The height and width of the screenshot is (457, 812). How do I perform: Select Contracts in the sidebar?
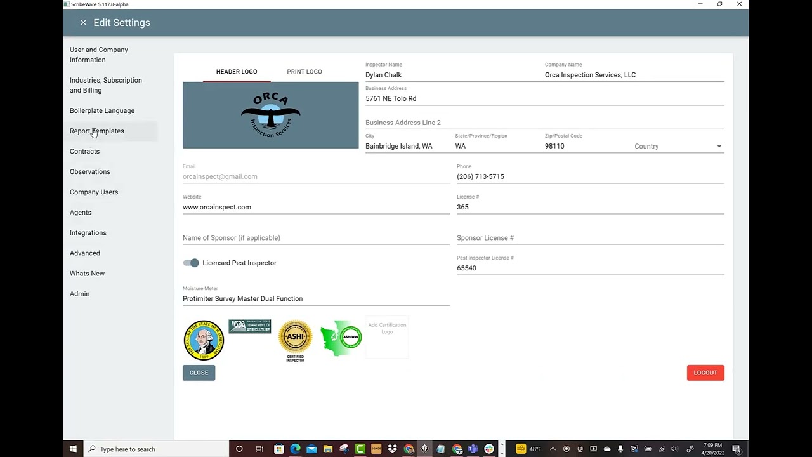click(x=84, y=151)
